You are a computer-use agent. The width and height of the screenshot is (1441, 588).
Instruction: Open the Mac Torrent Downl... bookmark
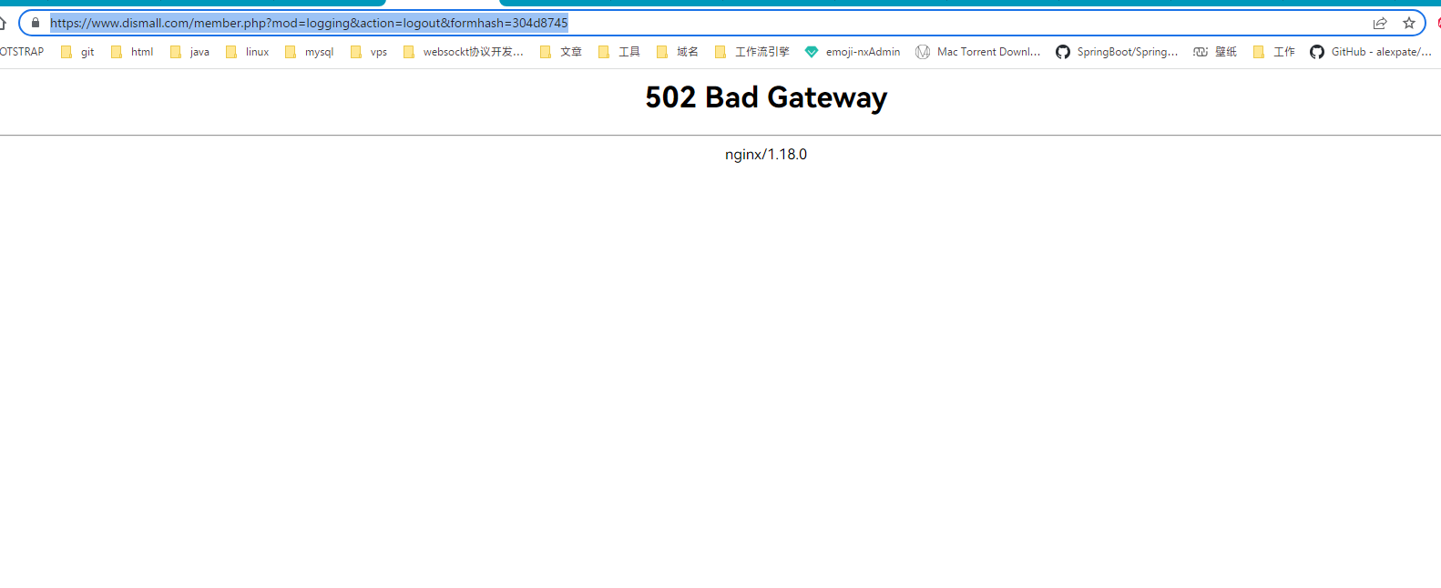tap(978, 52)
